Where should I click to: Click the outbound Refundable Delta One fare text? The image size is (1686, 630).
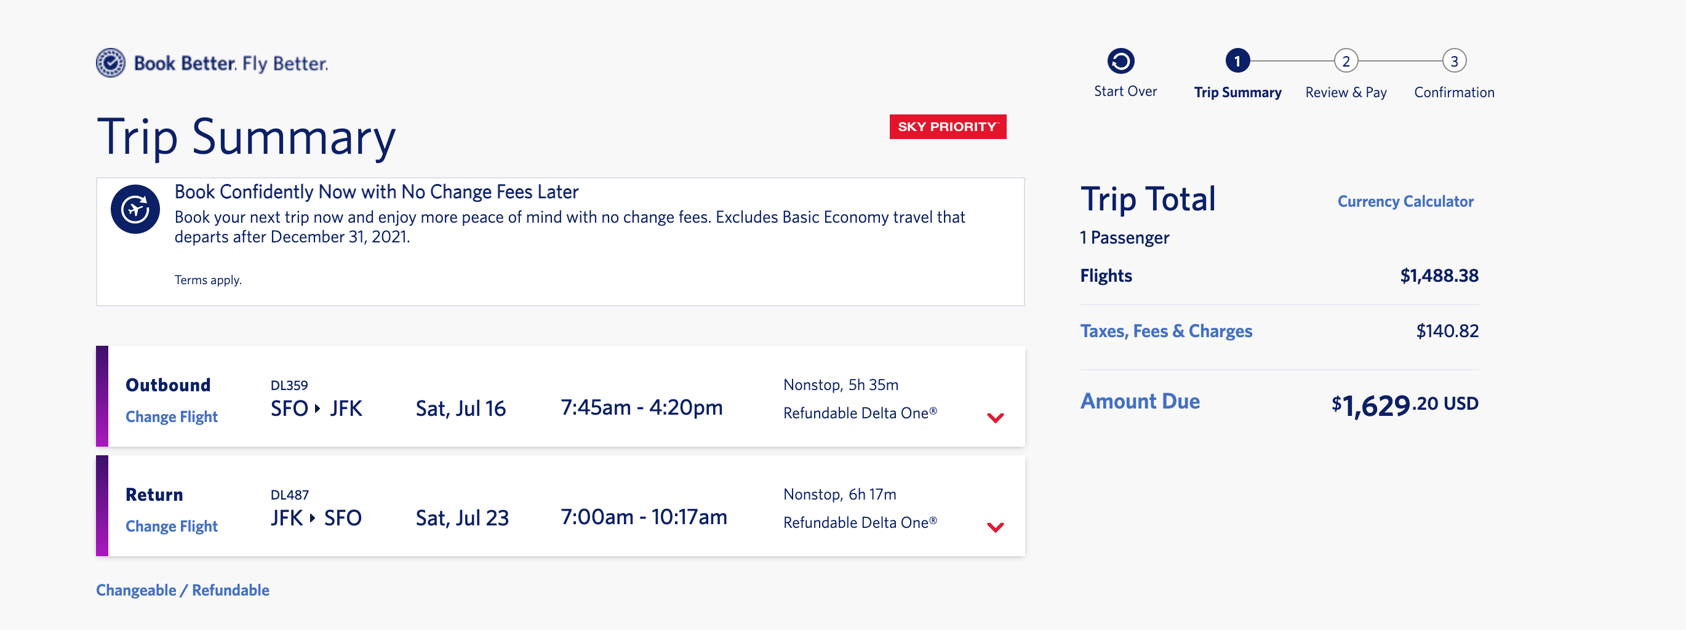[860, 413]
